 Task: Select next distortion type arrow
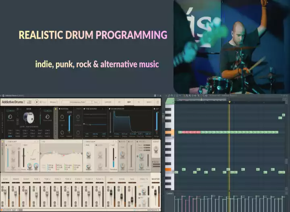(x=38, y=153)
